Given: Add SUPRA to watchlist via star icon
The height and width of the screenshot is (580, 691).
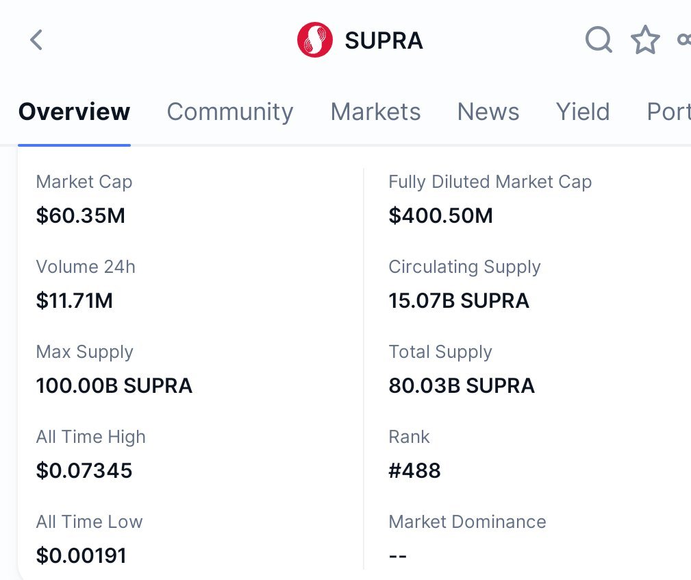Looking at the screenshot, I should click(x=645, y=40).
